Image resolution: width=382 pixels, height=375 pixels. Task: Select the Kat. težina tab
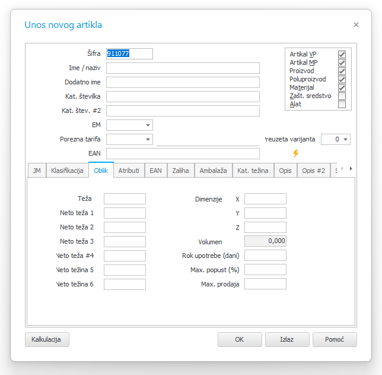click(253, 171)
